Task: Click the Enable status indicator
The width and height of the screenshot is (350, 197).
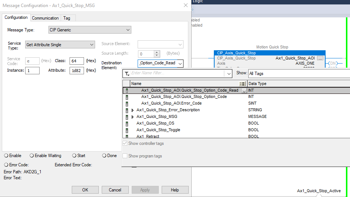Action: tap(6, 156)
